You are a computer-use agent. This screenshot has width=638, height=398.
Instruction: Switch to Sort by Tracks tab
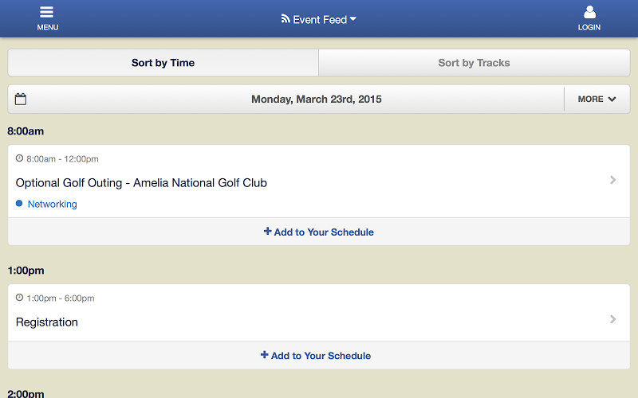click(x=474, y=63)
